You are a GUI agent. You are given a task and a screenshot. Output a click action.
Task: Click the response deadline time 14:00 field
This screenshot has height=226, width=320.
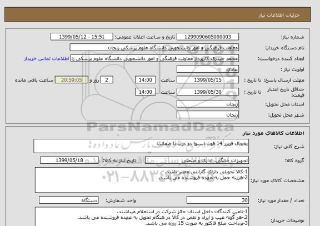click(146, 80)
